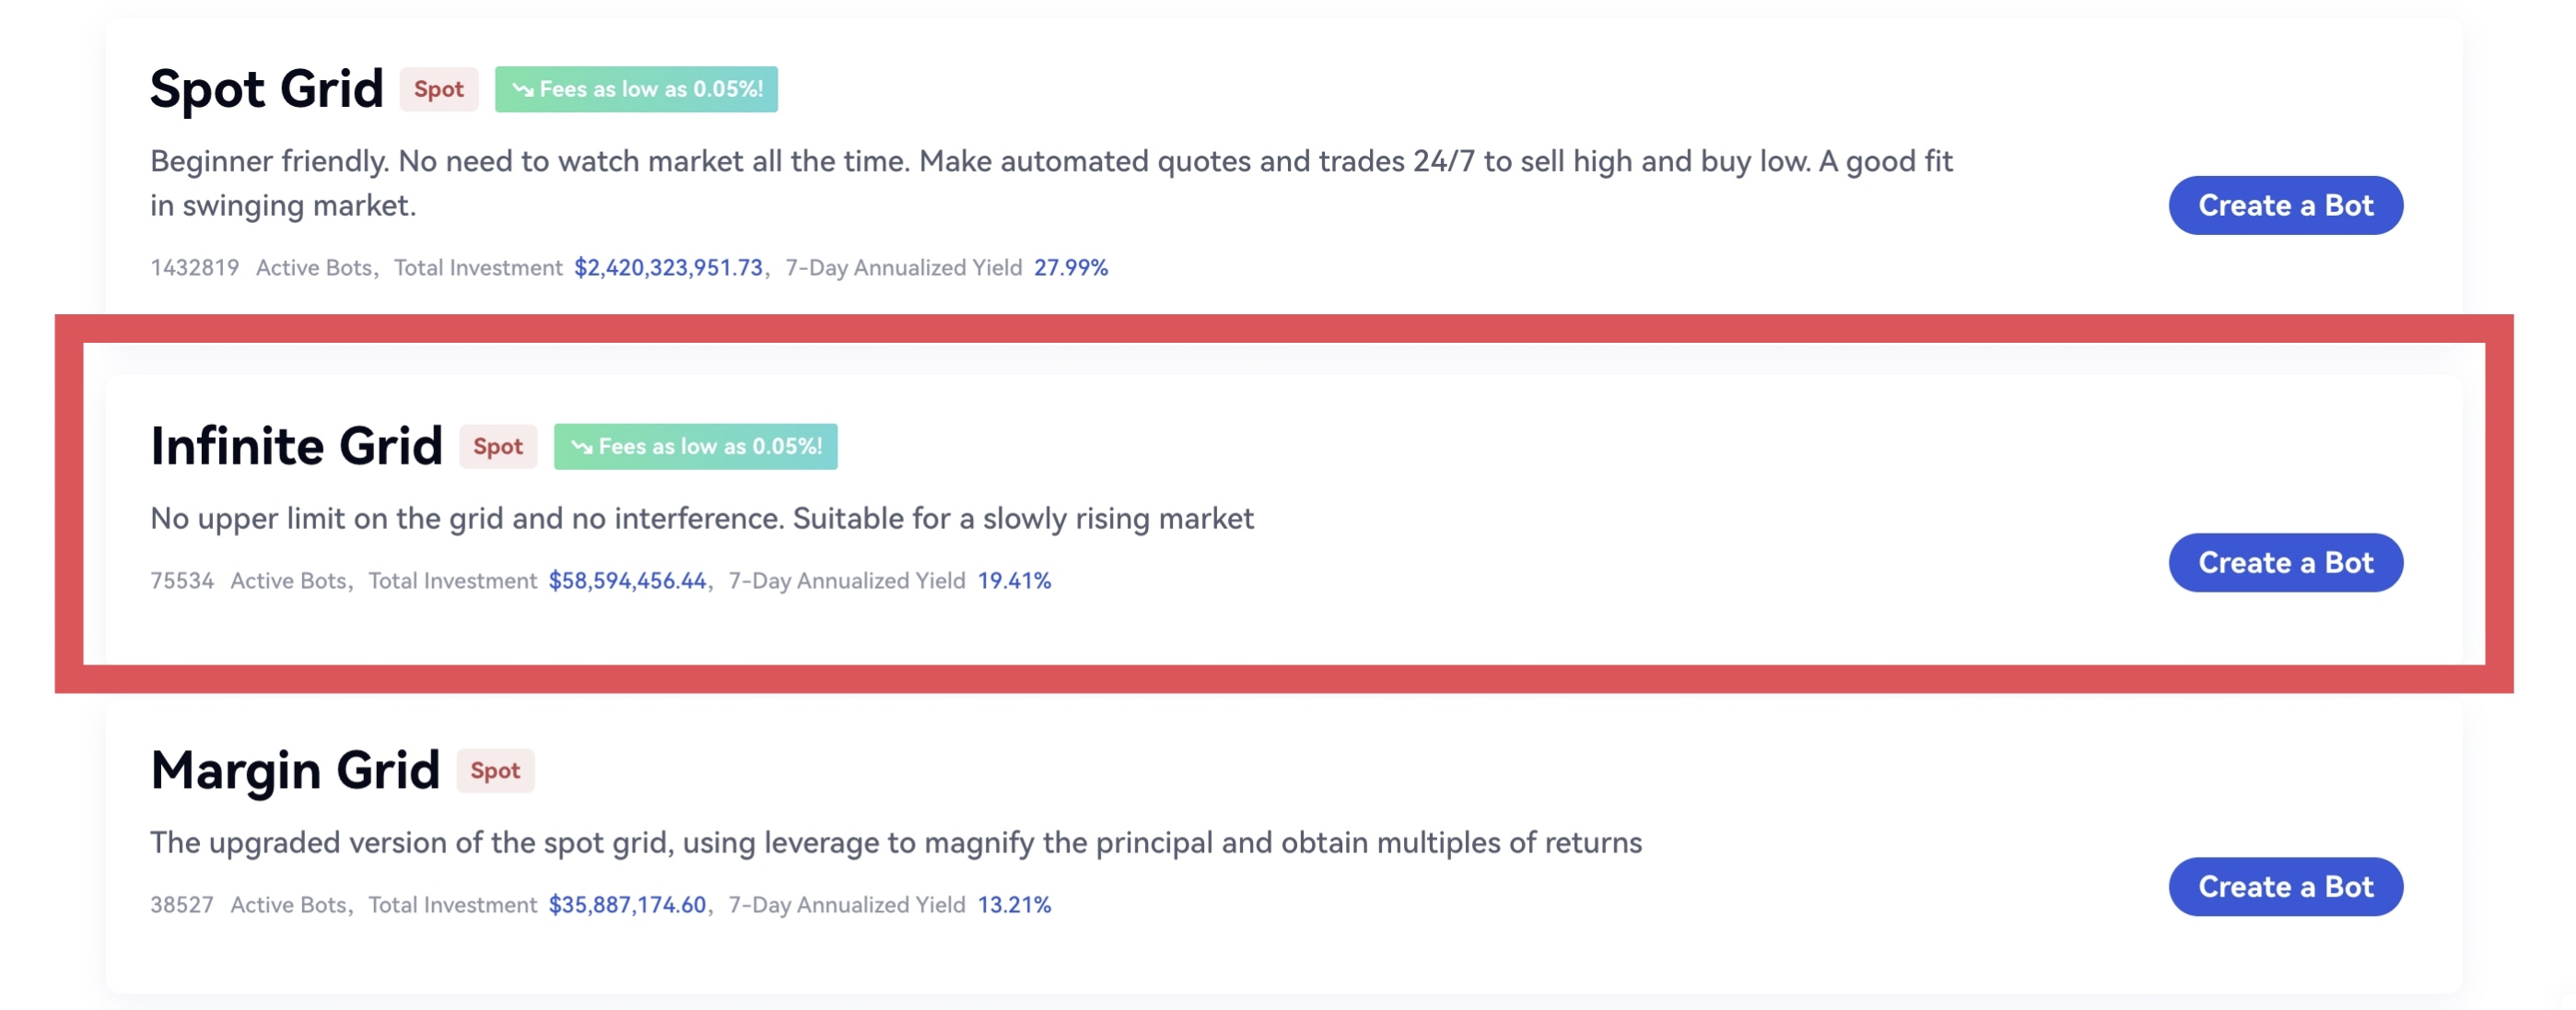Open the Margin Grid title heading
Screen dimensions: 2576x1010
pyautogui.click(x=295, y=770)
